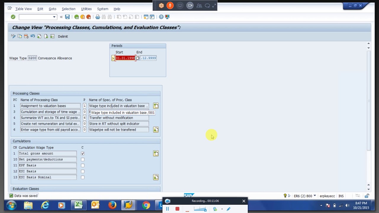The height and width of the screenshot is (213, 379).
Task: Click the Start date field 01.01.1998
Action: (125, 58)
